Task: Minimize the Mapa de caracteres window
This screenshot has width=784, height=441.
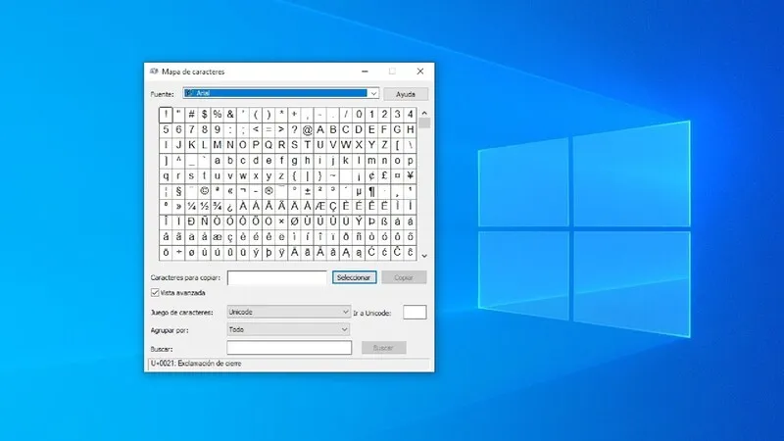Action: click(x=365, y=72)
